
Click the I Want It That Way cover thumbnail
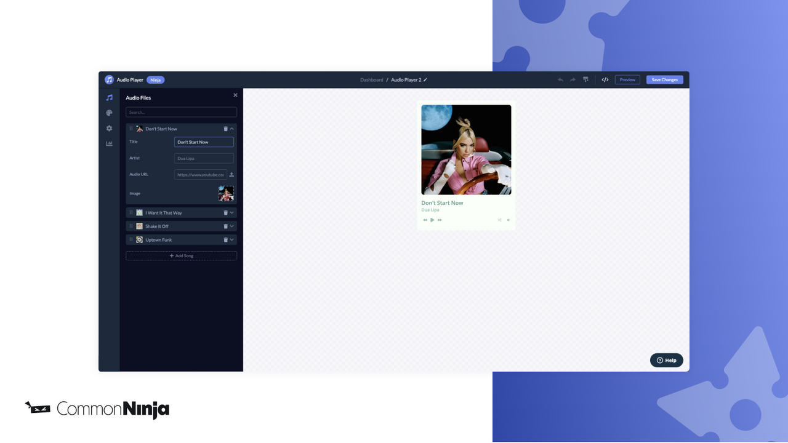pos(139,212)
